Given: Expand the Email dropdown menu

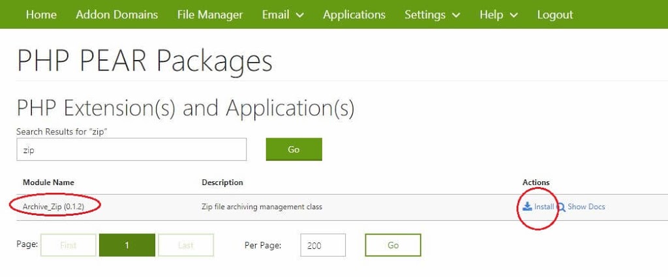Looking at the screenshot, I should tap(282, 14).
